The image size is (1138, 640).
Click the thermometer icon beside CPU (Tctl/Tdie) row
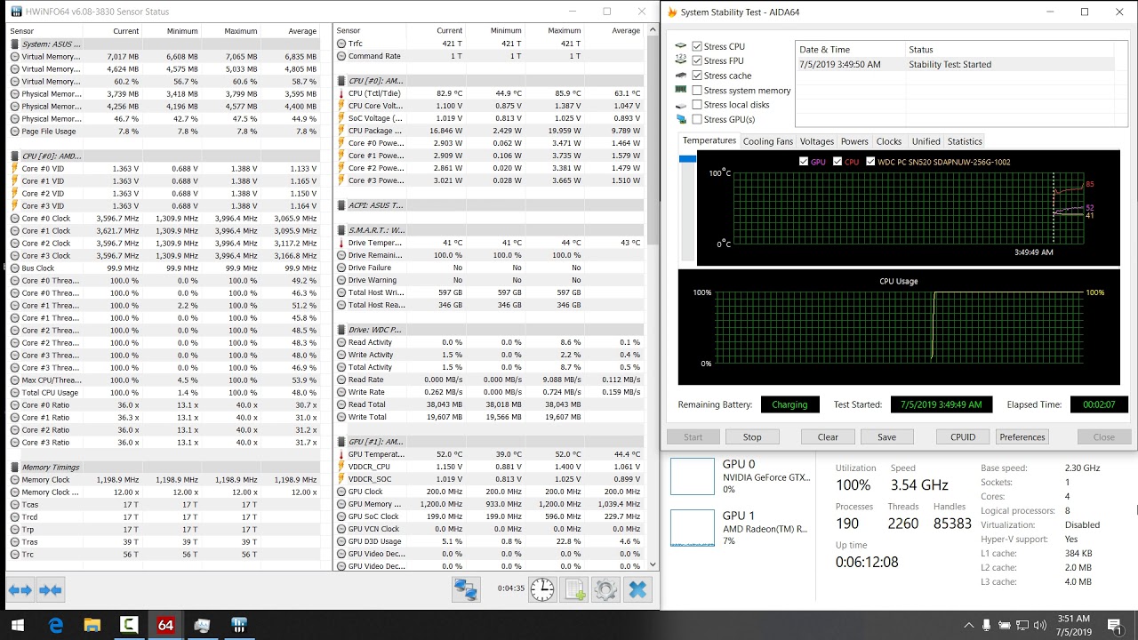pos(341,93)
